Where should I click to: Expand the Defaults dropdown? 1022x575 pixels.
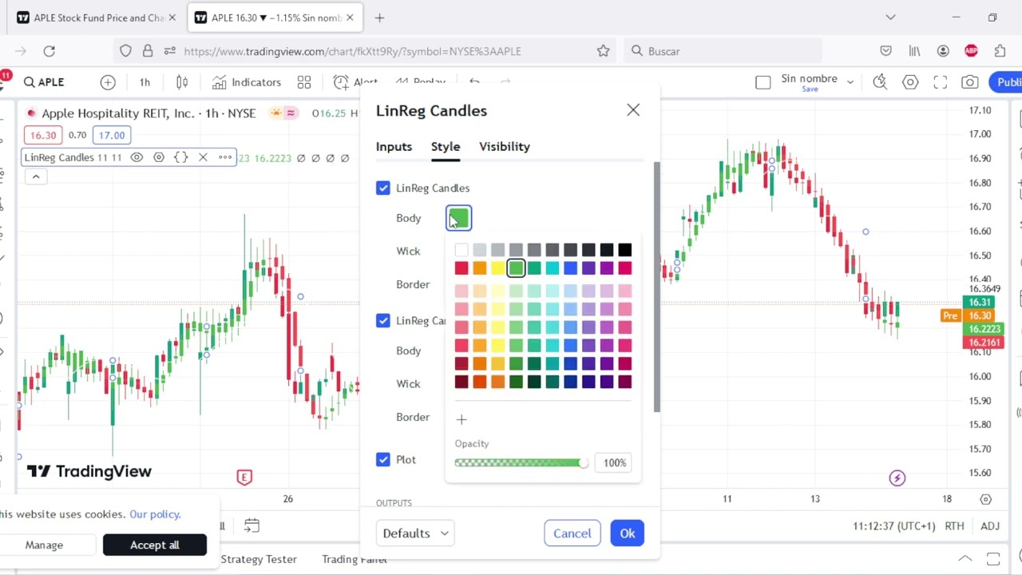(415, 533)
